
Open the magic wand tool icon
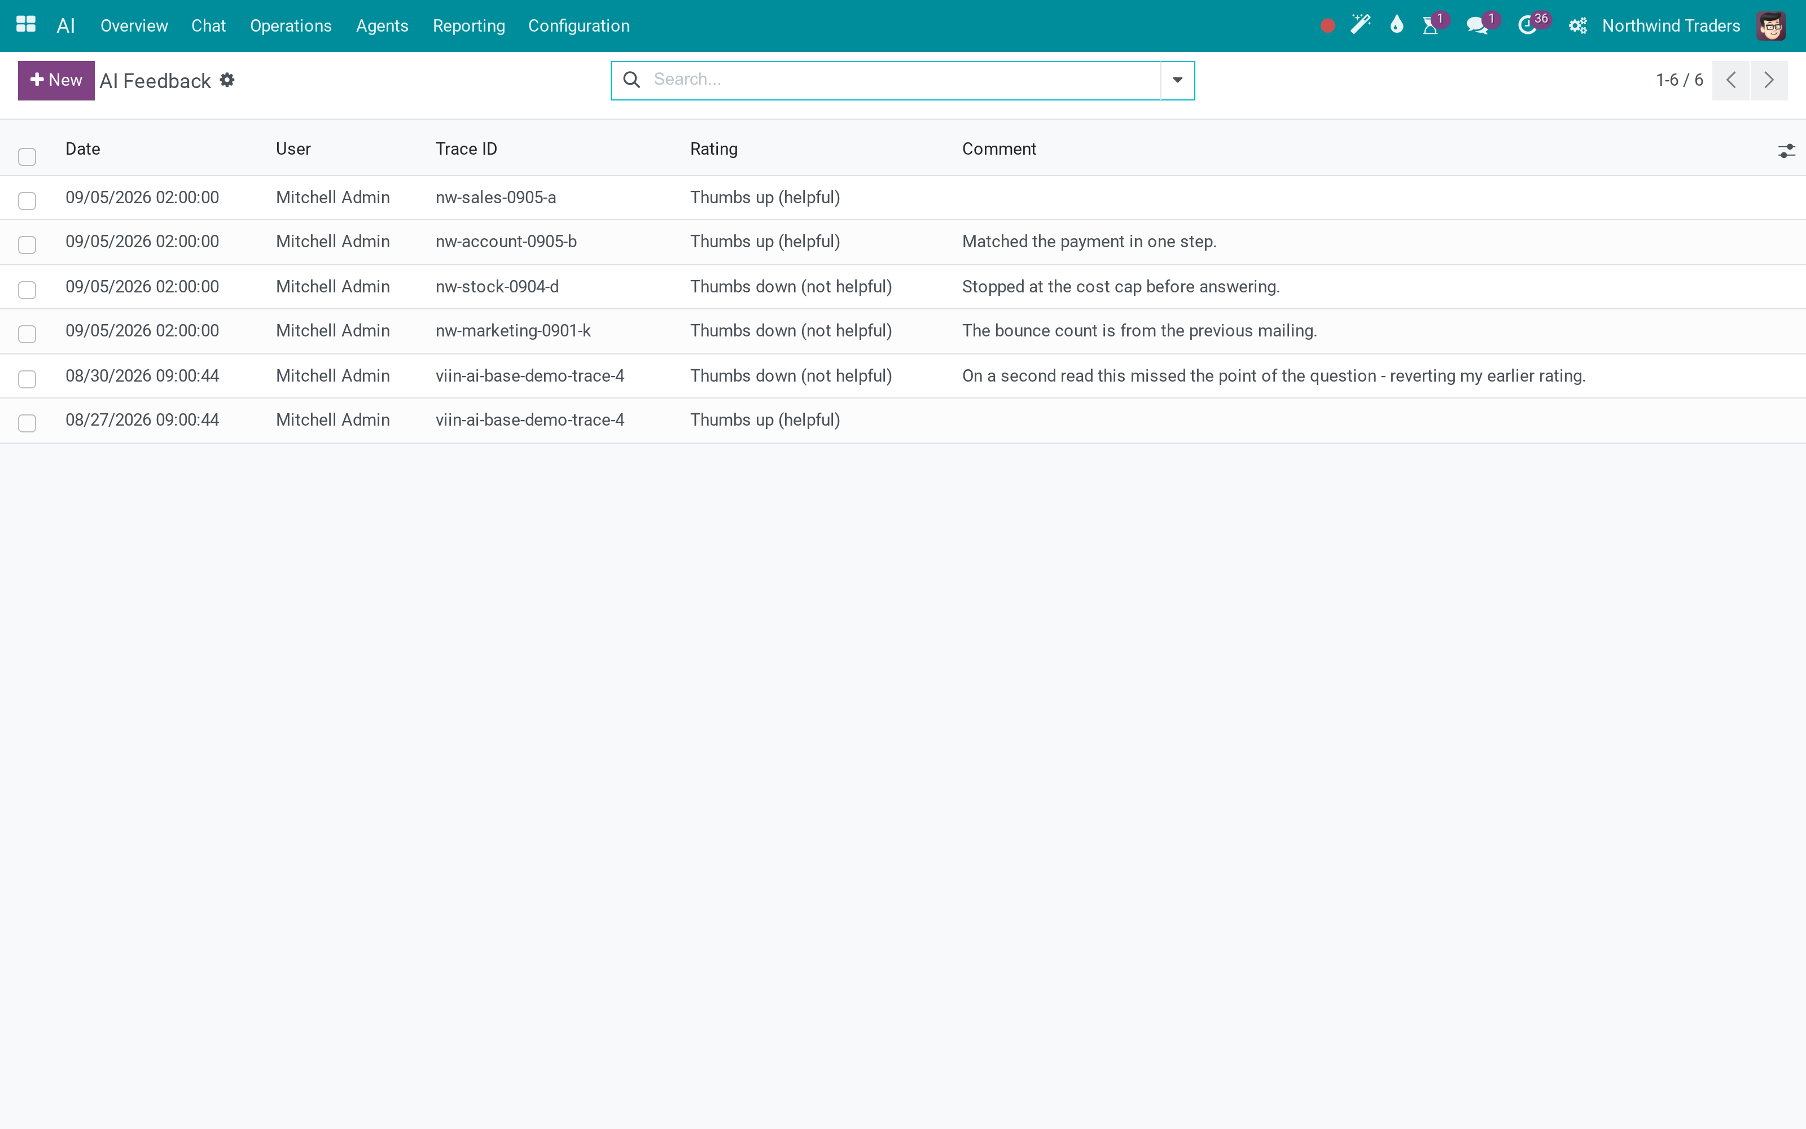(1361, 25)
